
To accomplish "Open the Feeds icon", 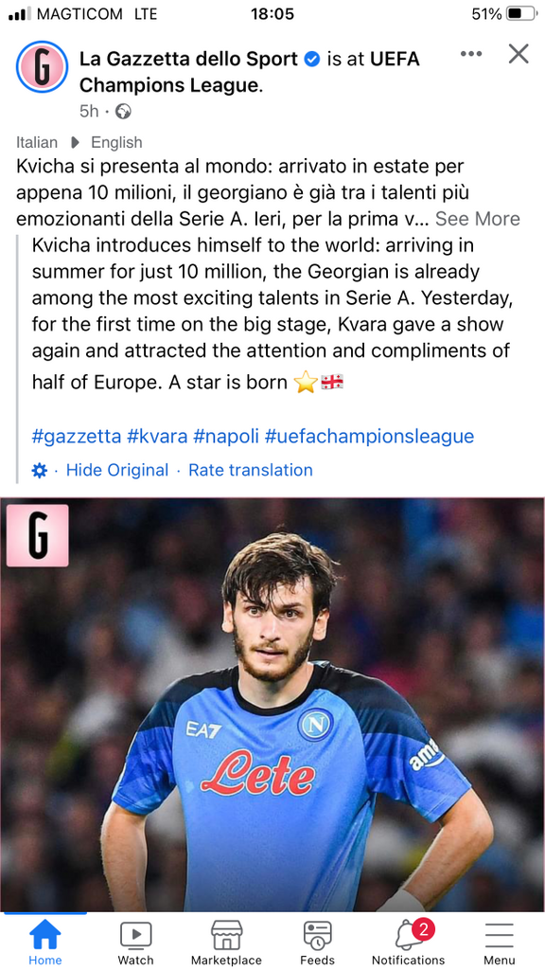I will 317,943.
